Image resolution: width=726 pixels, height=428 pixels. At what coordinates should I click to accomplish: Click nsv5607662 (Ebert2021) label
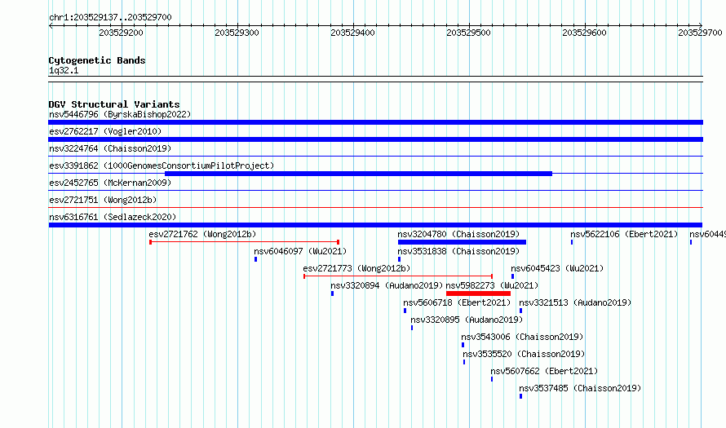[x=544, y=371]
